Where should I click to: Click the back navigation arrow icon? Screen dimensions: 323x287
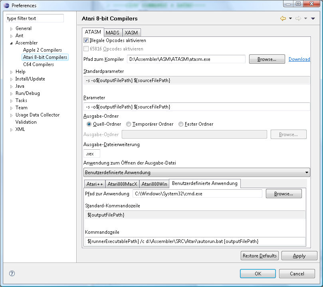pyautogui.click(x=283, y=18)
